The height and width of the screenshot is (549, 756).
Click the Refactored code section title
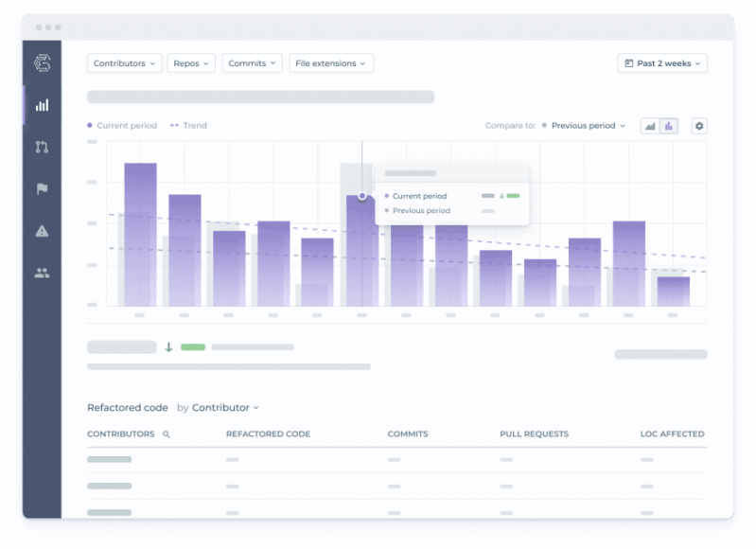[128, 408]
